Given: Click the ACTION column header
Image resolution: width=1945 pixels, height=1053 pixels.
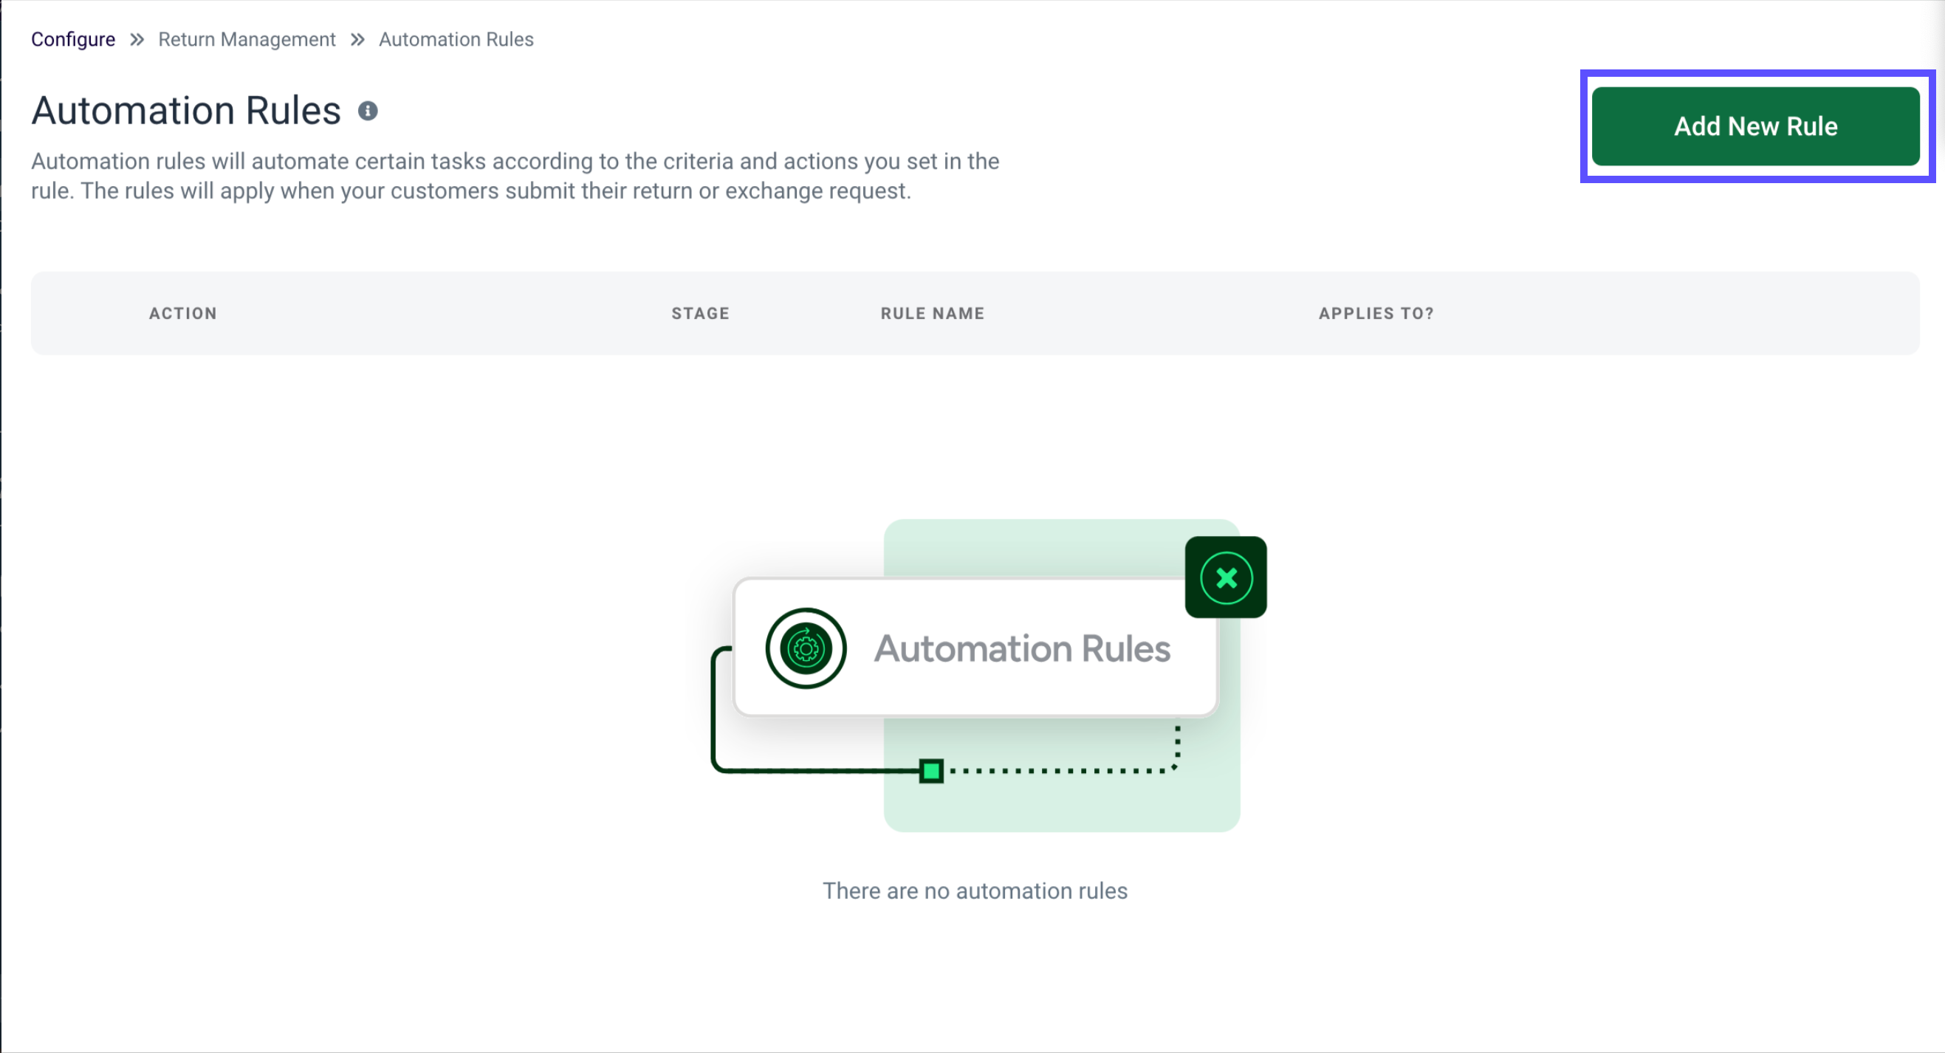Looking at the screenshot, I should point(182,312).
